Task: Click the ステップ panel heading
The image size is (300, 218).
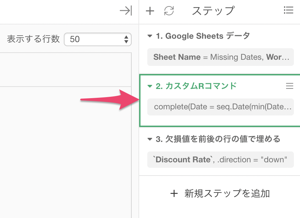Action: (213, 11)
